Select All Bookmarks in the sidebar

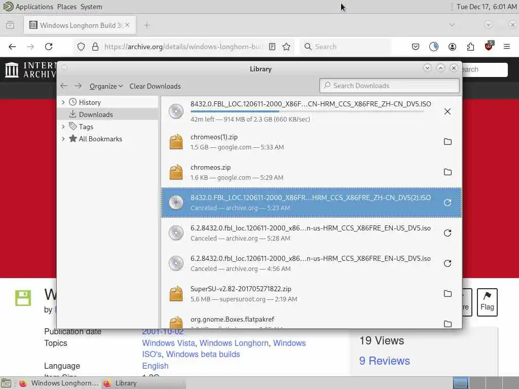tap(108, 139)
